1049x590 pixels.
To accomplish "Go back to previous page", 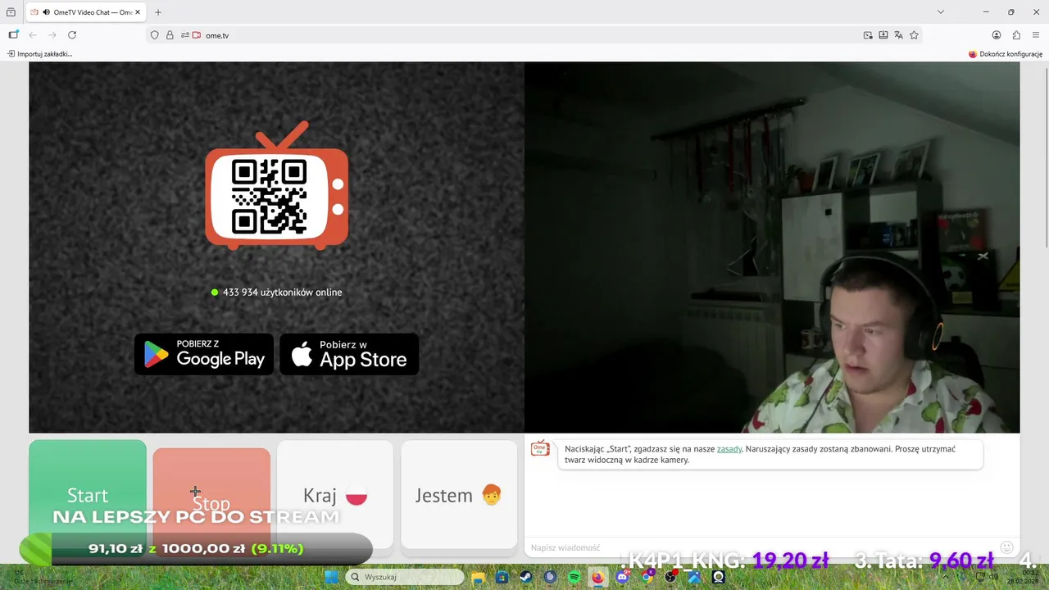I will (33, 35).
